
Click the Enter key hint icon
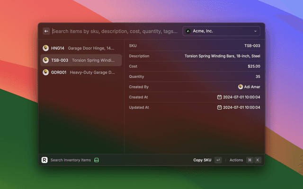coord(218,160)
